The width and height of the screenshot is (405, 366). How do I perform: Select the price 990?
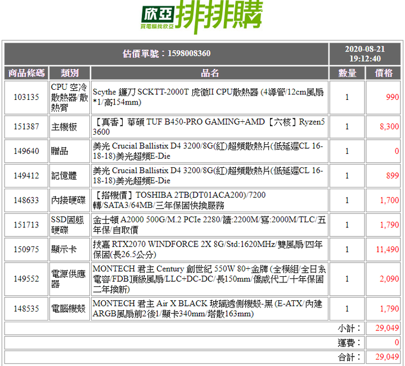pyautogui.click(x=383, y=98)
